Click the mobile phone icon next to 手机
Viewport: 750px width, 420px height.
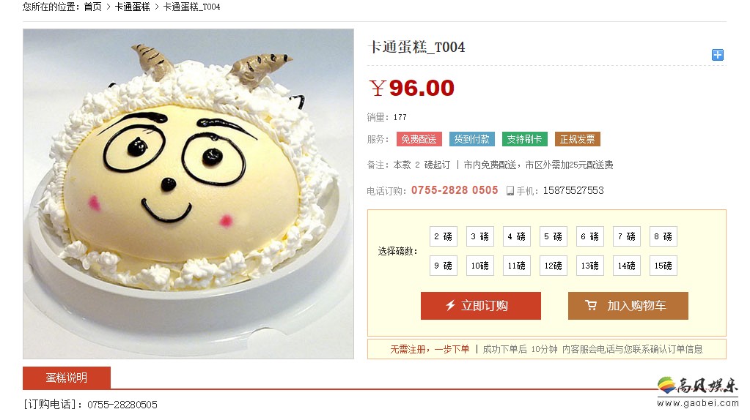coord(510,191)
